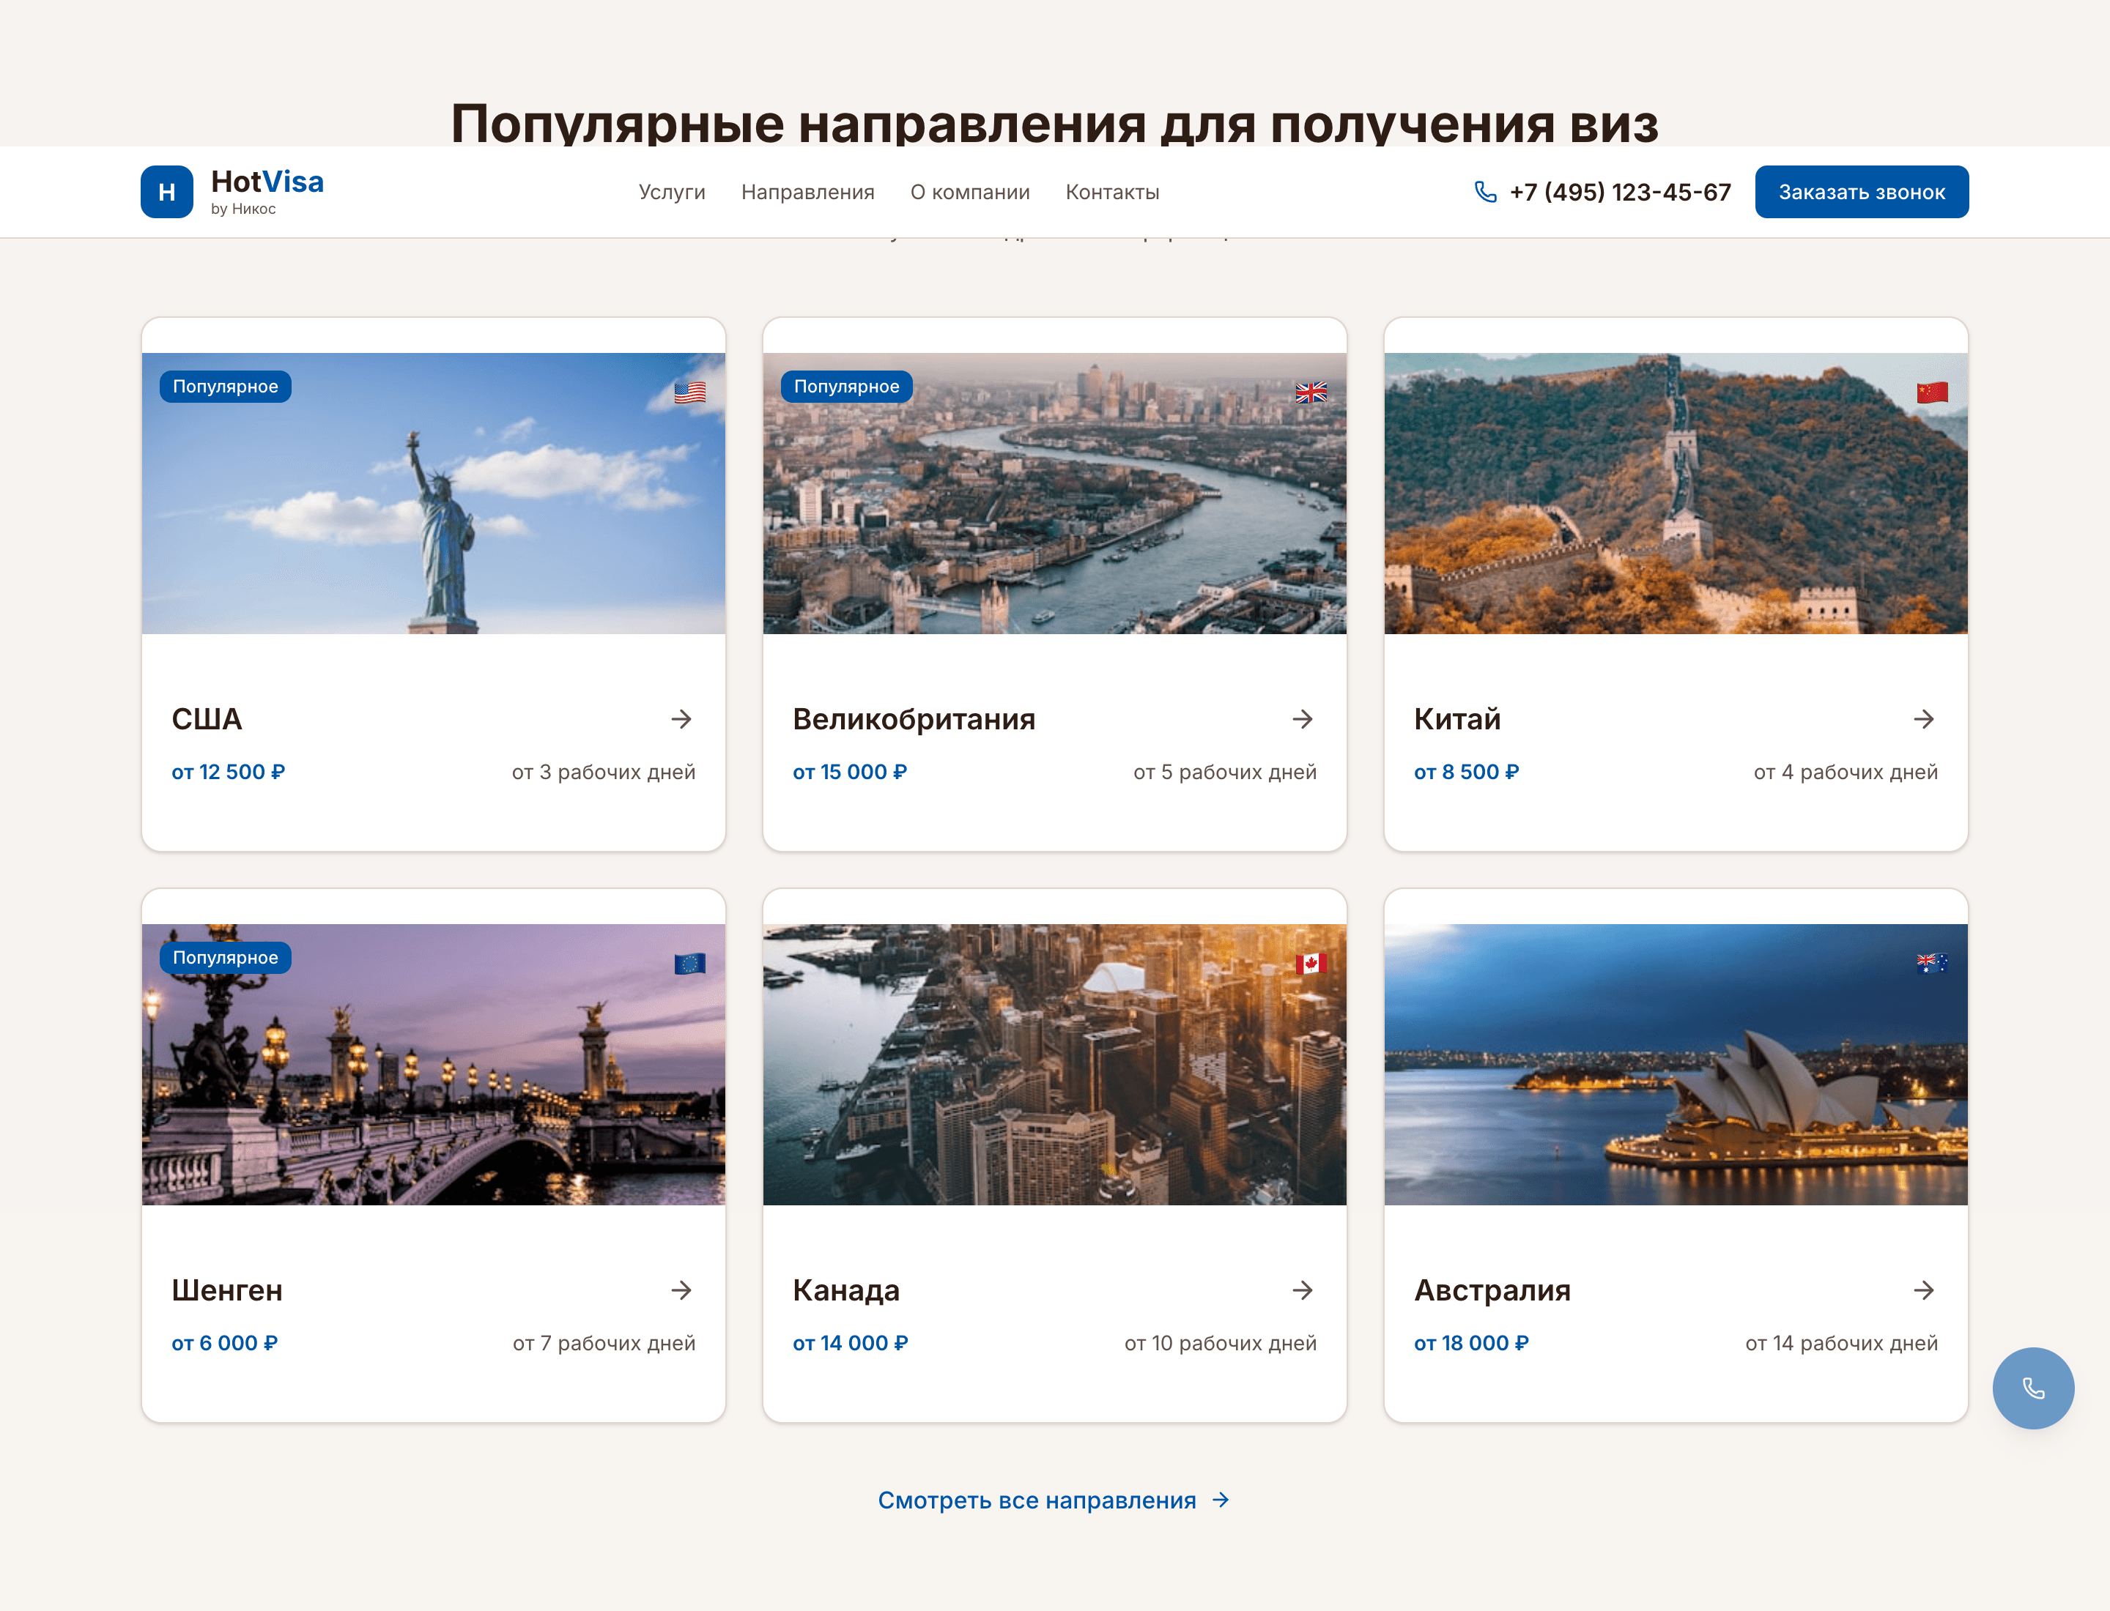Click the arrow icon on the Великобритания card
Viewport: 2110px width, 1611px height.
click(x=1302, y=719)
